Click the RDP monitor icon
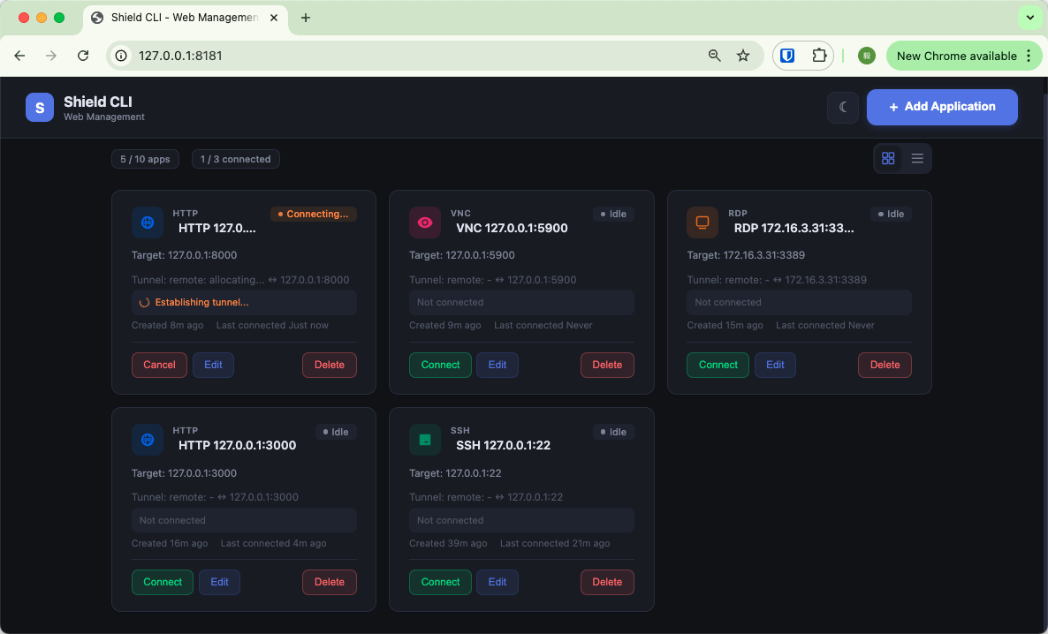Image resolution: width=1048 pixels, height=634 pixels. (x=702, y=223)
